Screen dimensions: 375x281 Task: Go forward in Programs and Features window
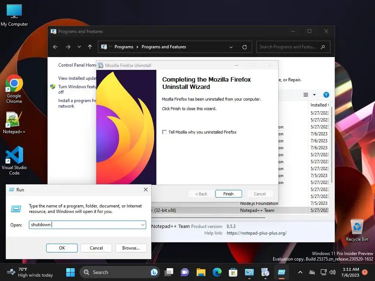pyautogui.click(x=68, y=47)
